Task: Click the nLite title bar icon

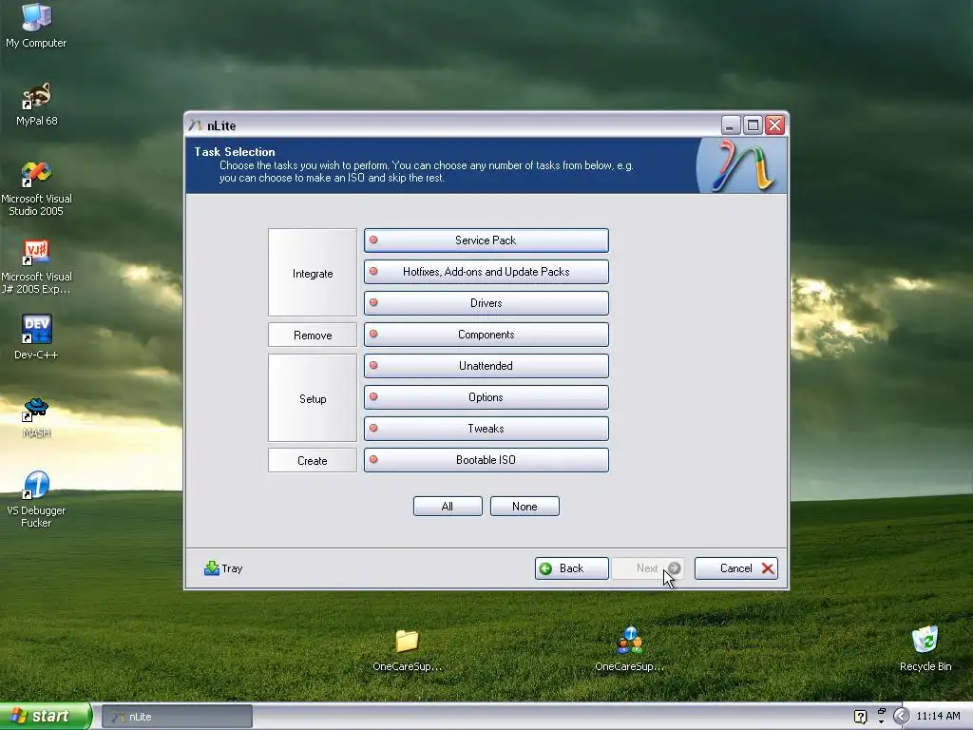Action: (196, 125)
